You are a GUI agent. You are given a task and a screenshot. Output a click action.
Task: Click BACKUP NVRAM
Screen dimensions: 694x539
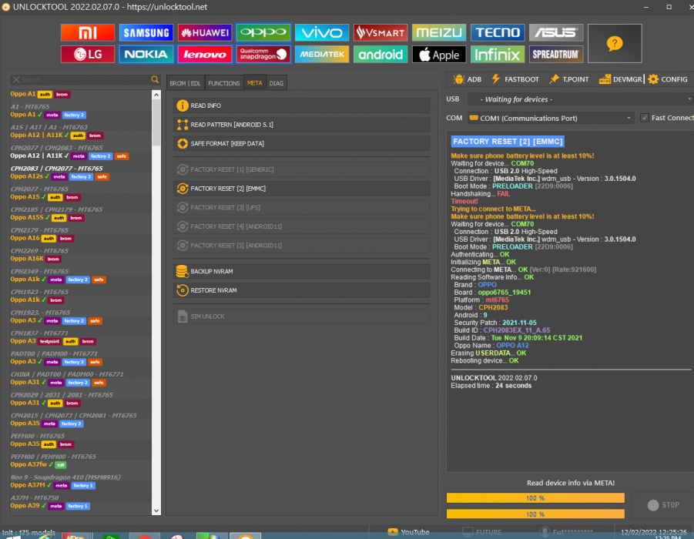[x=301, y=271]
